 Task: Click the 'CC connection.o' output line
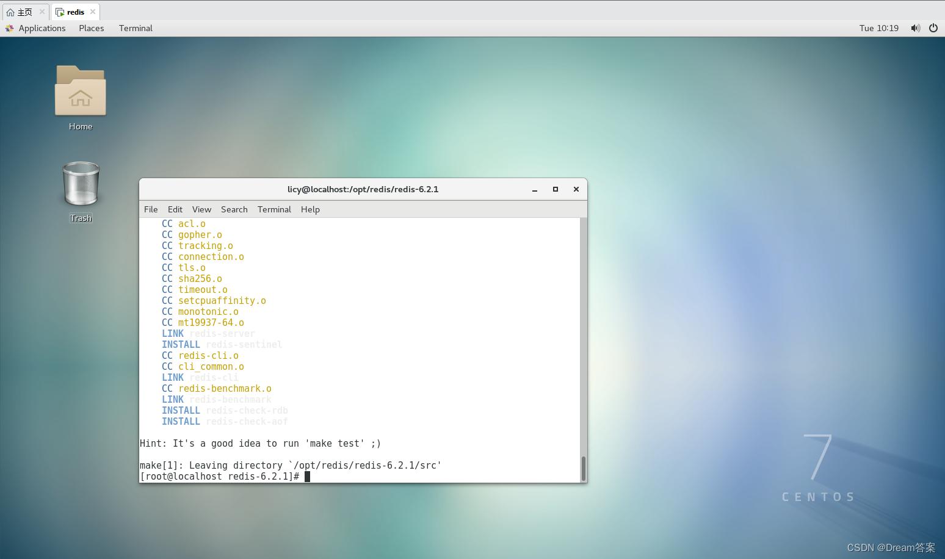coord(203,257)
